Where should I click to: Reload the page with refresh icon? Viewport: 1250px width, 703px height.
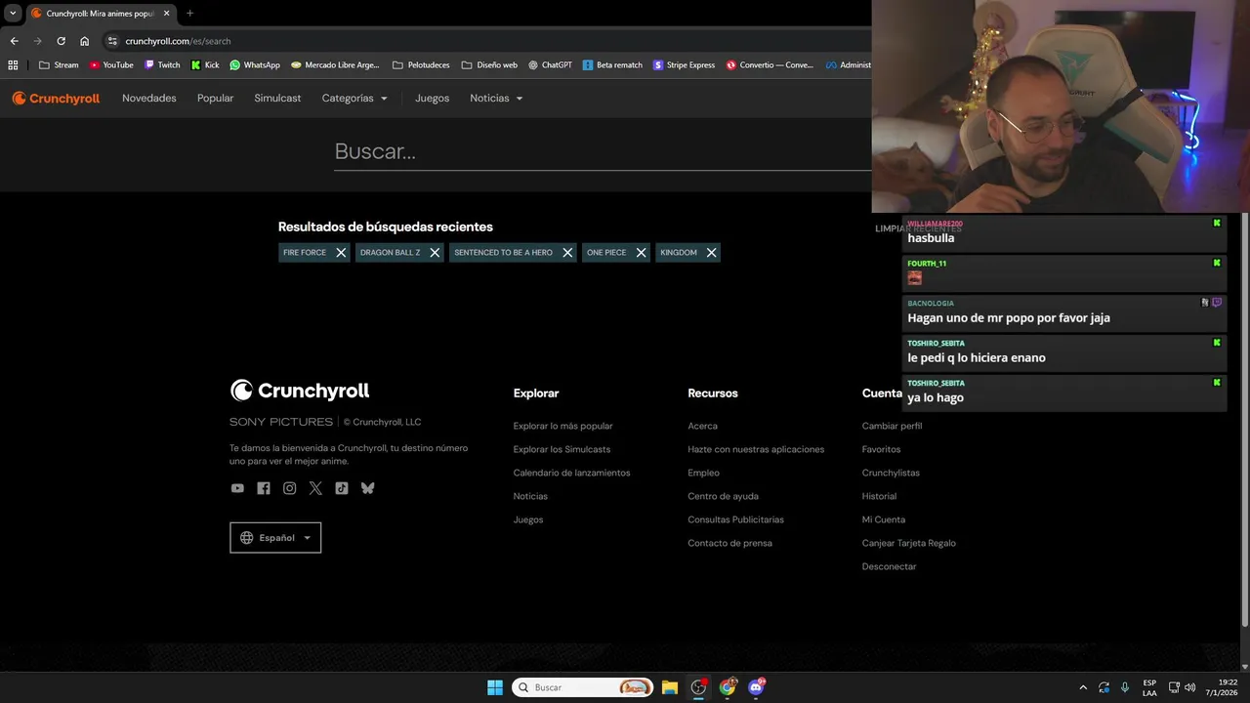pyautogui.click(x=61, y=41)
